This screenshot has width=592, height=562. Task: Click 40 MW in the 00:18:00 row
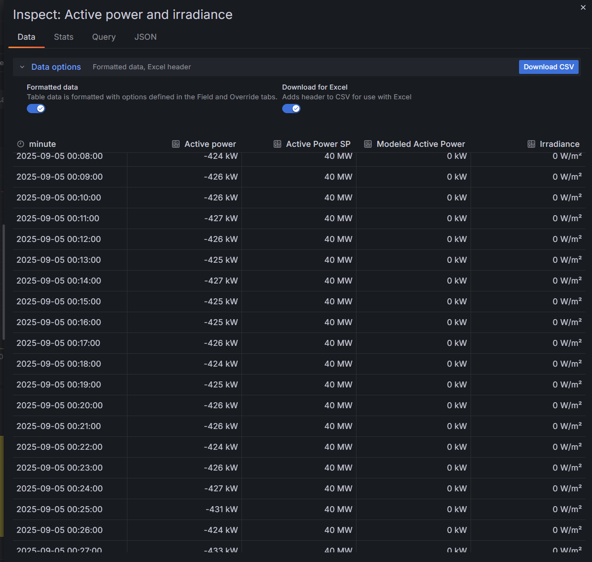point(338,364)
